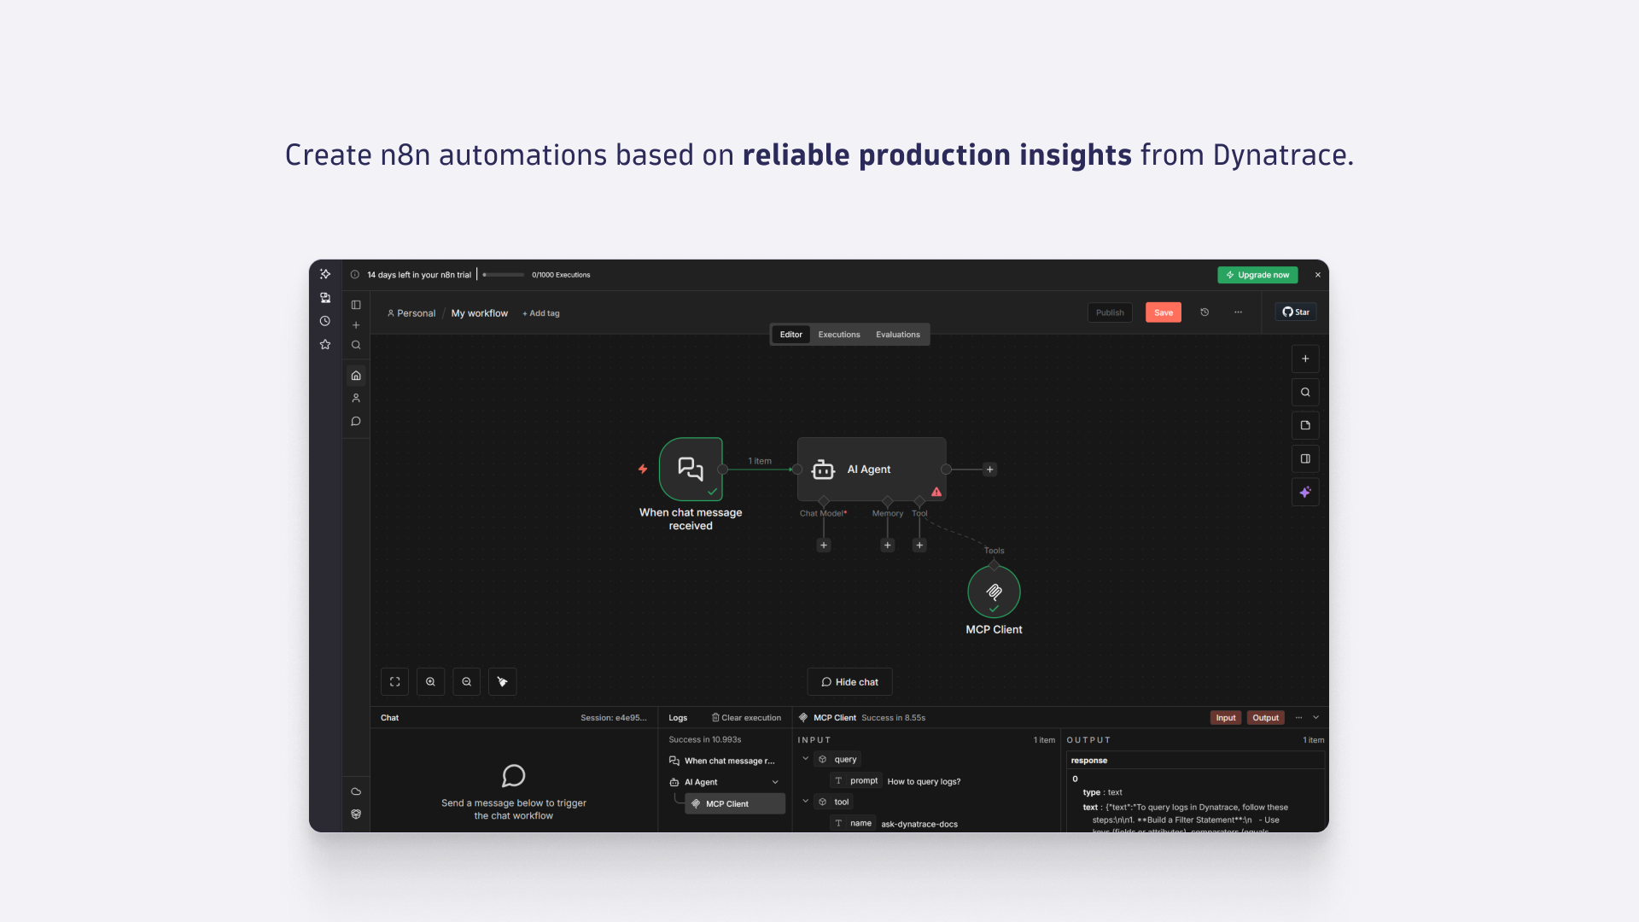Toggle the Input view in the MCP Client logs
This screenshot has width=1639, height=922.
(x=1226, y=717)
